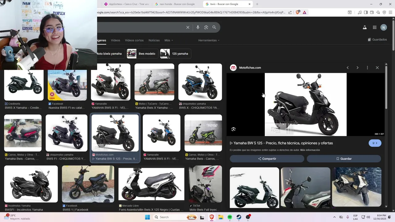Select the '125 yamaha' suggestion chip

point(176,54)
